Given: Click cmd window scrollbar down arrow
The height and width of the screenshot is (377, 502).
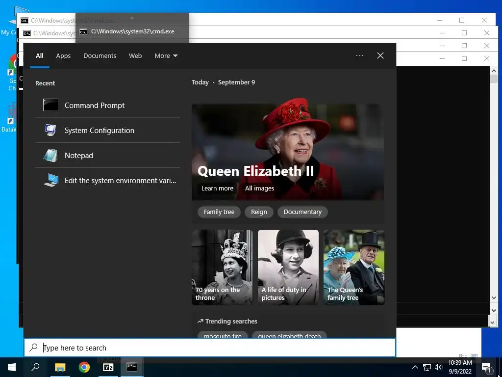Looking at the screenshot, I should click(x=493, y=298).
